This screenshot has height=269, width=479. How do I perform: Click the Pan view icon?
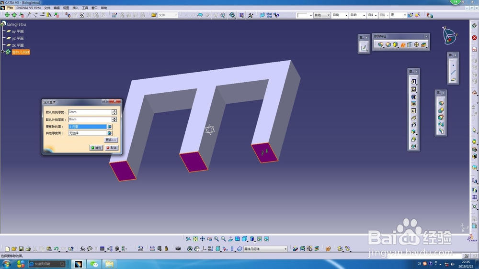click(202, 239)
